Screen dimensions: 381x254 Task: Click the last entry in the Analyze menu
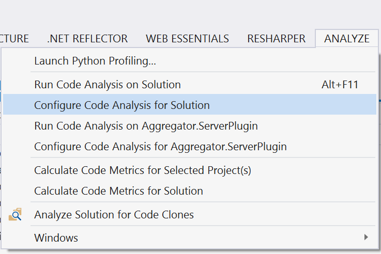click(x=56, y=238)
